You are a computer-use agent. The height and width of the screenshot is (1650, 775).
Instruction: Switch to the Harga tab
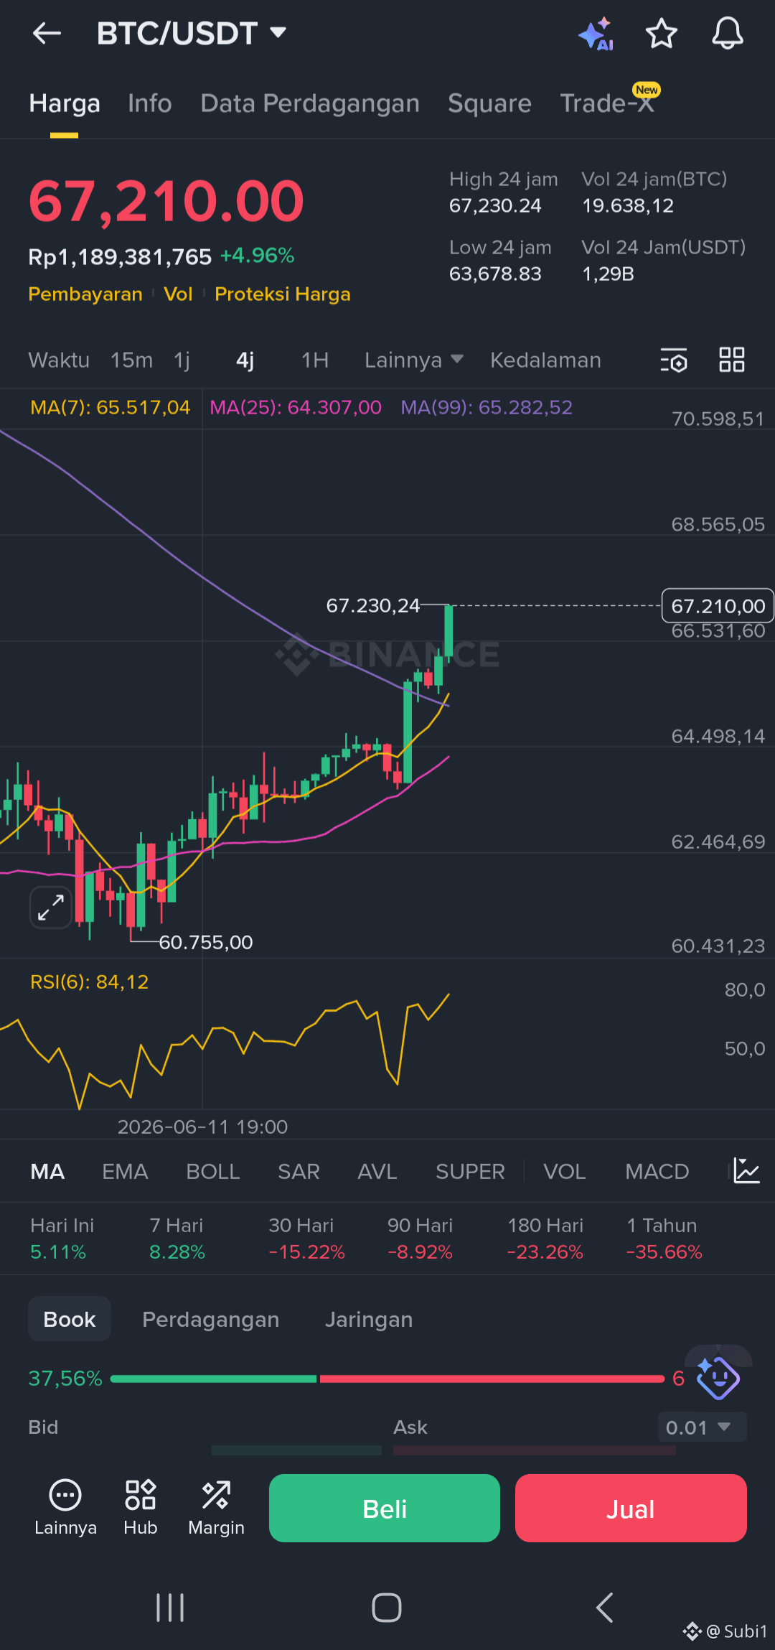(x=65, y=103)
